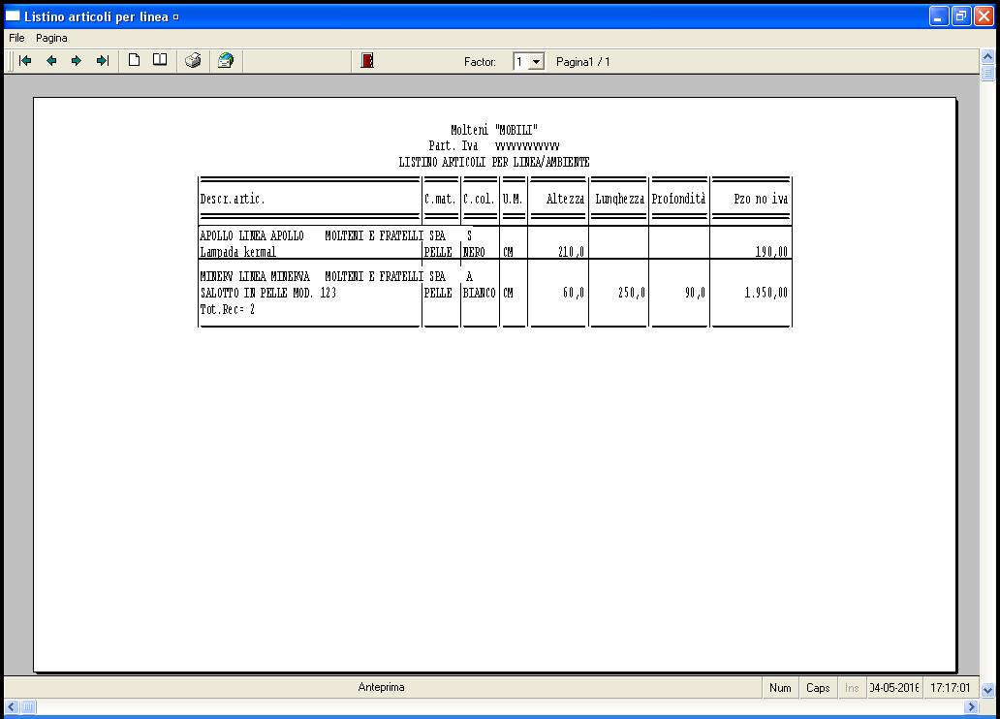Click the '17:17:01' time in the status bar
Viewport: 1000px width, 719px height.
click(951, 688)
